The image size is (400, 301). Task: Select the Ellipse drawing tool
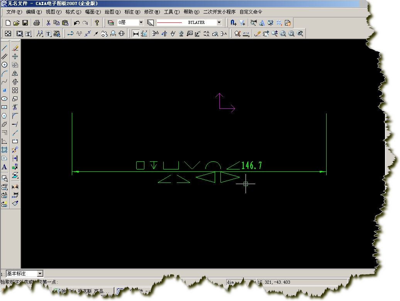pyautogui.click(x=4, y=99)
